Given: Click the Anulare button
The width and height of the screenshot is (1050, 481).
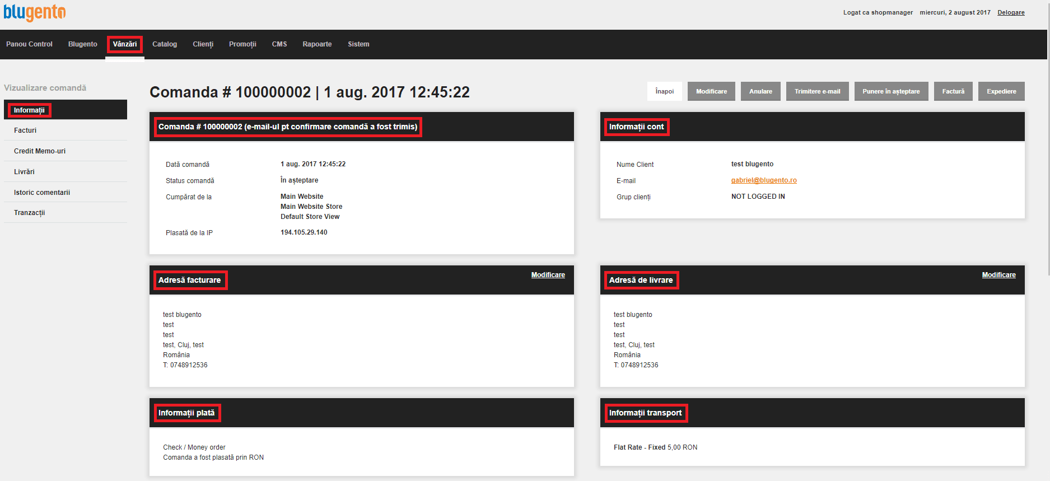Looking at the screenshot, I should [x=760, y=91].
